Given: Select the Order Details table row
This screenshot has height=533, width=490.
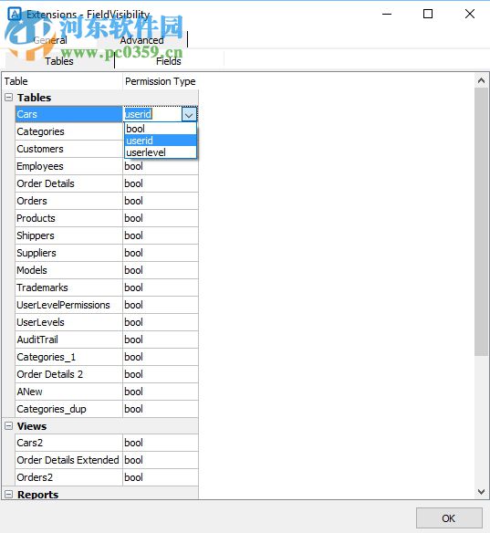Looking at the screenshot, I should 68,183.
